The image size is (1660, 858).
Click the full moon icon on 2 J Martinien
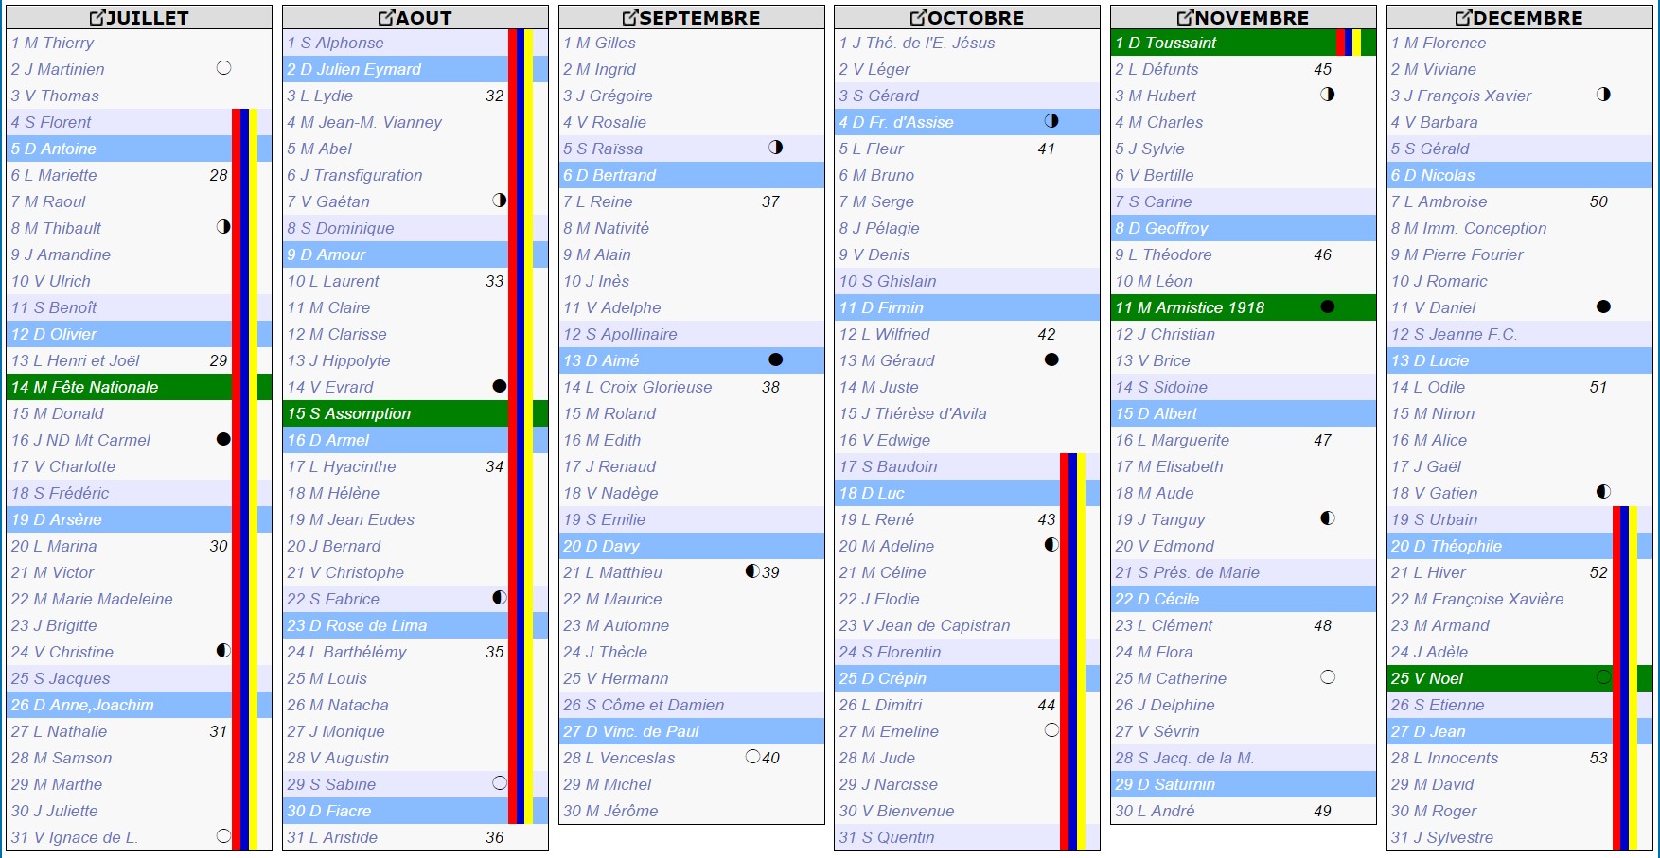(x=223, y=68)
